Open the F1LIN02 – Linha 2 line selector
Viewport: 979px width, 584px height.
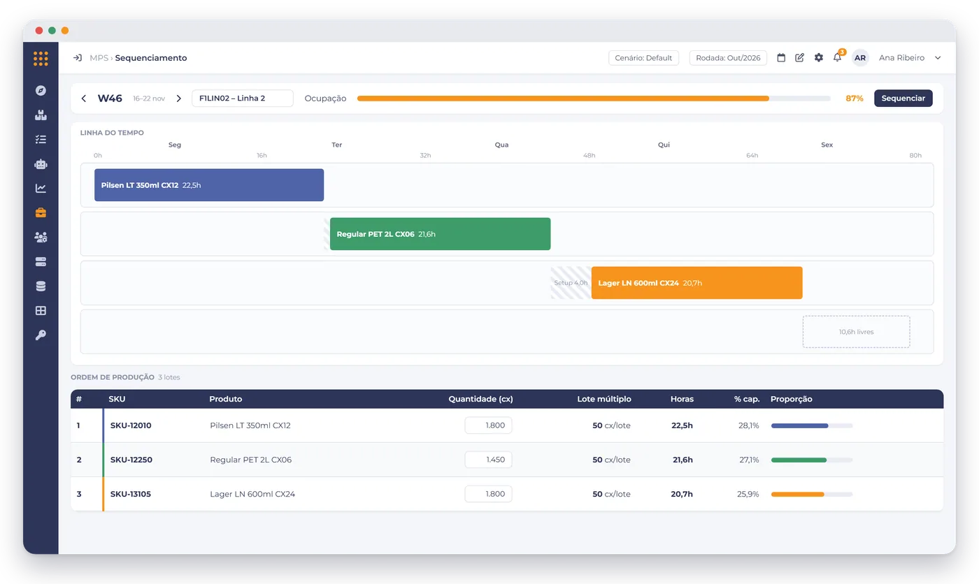pyautogui.click(x=243, y=98)
